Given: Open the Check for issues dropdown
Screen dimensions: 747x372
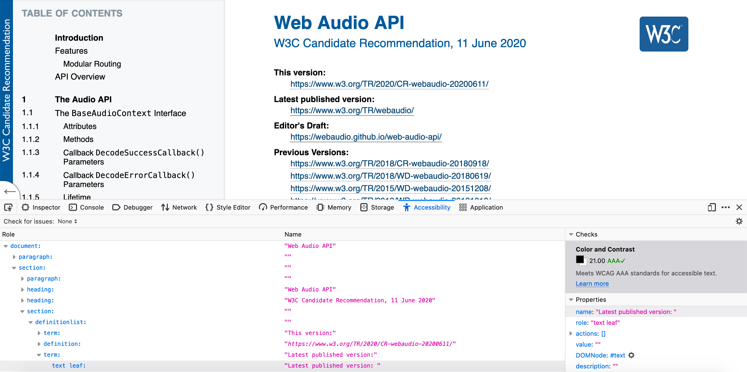Looking at the screenshot, I should point(67,221).
